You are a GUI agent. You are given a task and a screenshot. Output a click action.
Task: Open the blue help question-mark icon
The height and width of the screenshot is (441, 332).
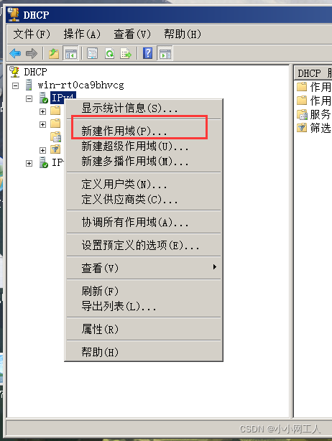click(x=148, y=53)
